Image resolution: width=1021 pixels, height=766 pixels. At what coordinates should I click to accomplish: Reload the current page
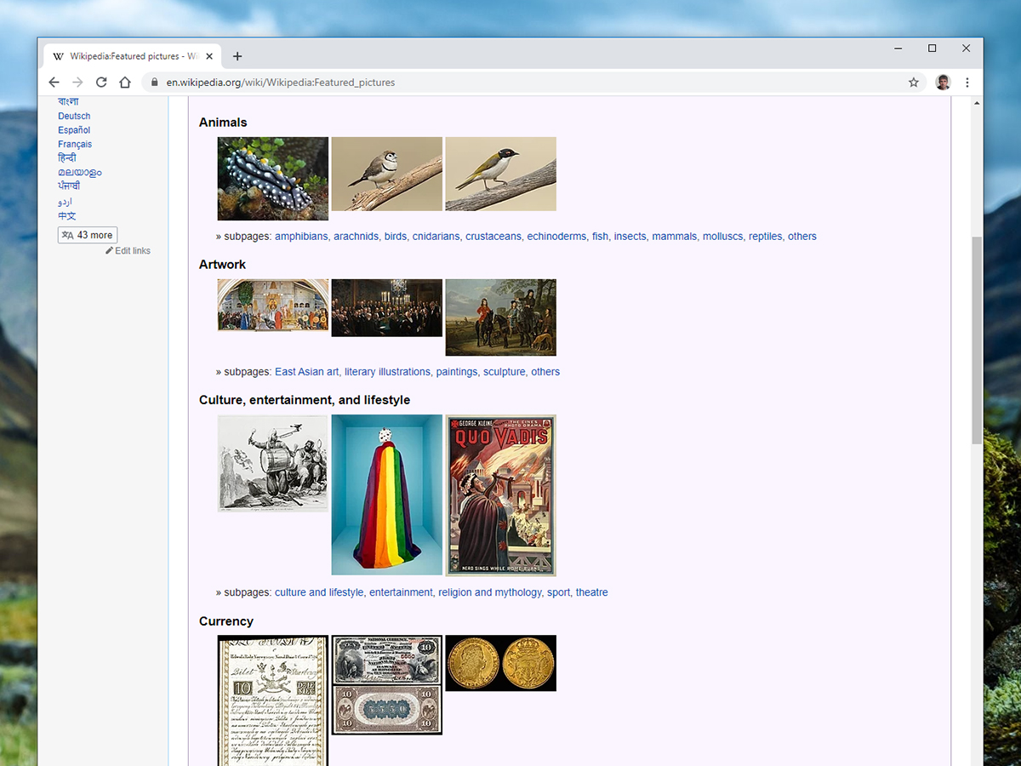pyautogui.click(x=100, y=82)
